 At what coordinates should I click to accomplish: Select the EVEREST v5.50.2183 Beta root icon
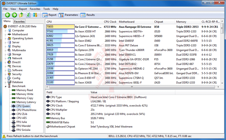click(x=5, y=26)
